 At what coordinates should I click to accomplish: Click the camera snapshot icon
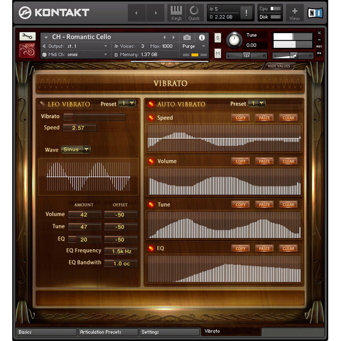(x=187, y=37)
